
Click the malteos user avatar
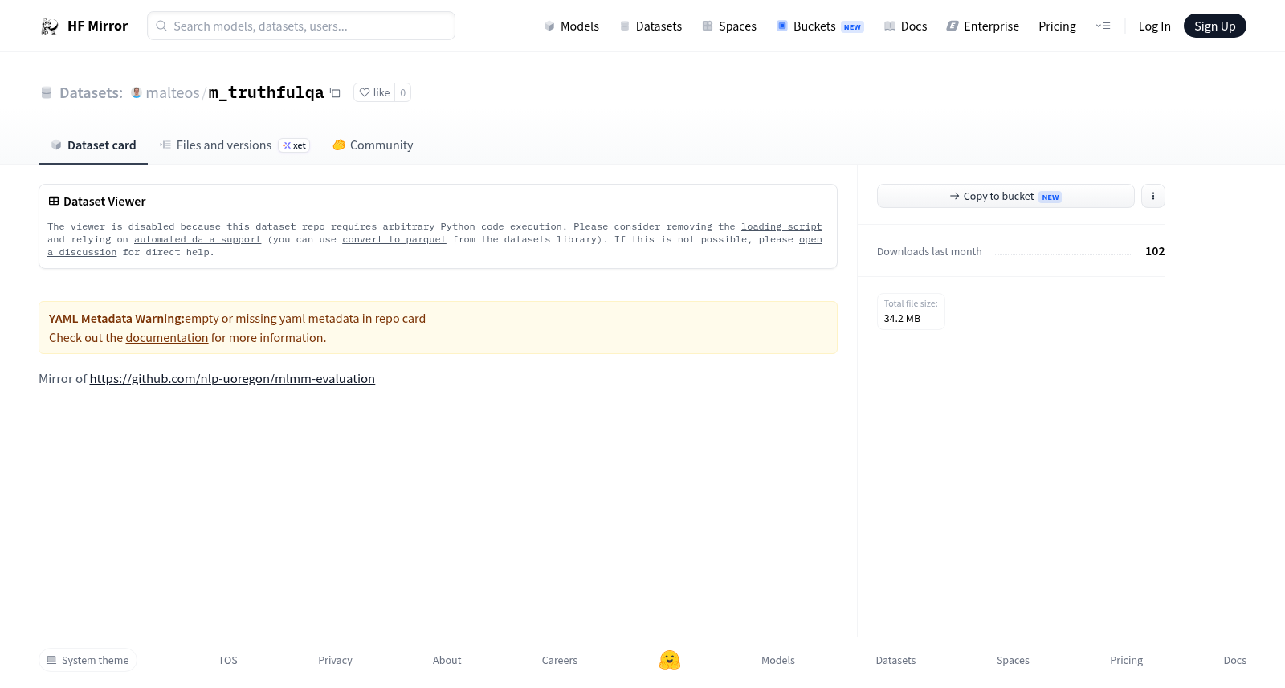(137, 92)
